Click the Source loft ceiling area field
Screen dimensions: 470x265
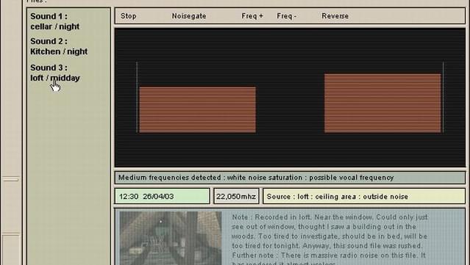364,196
